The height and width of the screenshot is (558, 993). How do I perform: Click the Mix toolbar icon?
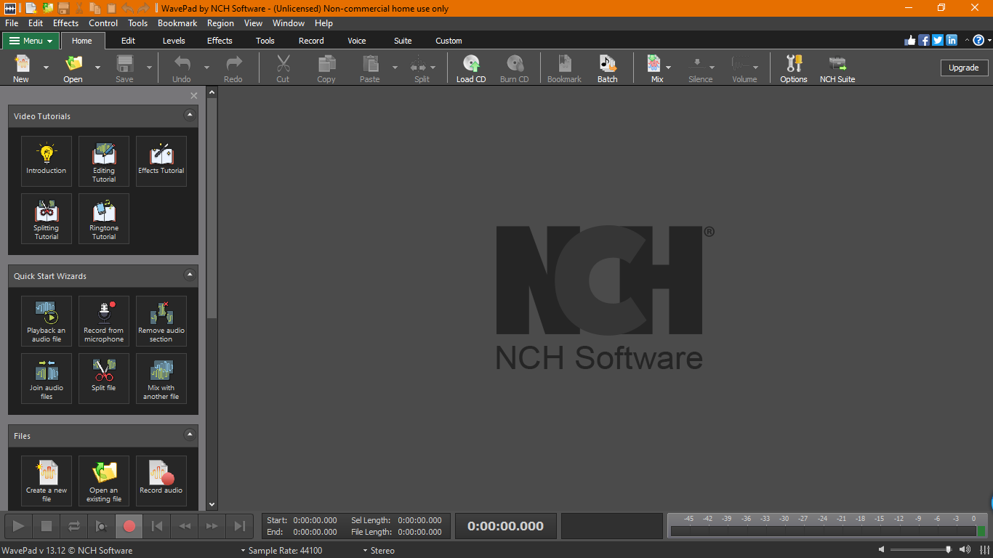(x=656, y=68)
